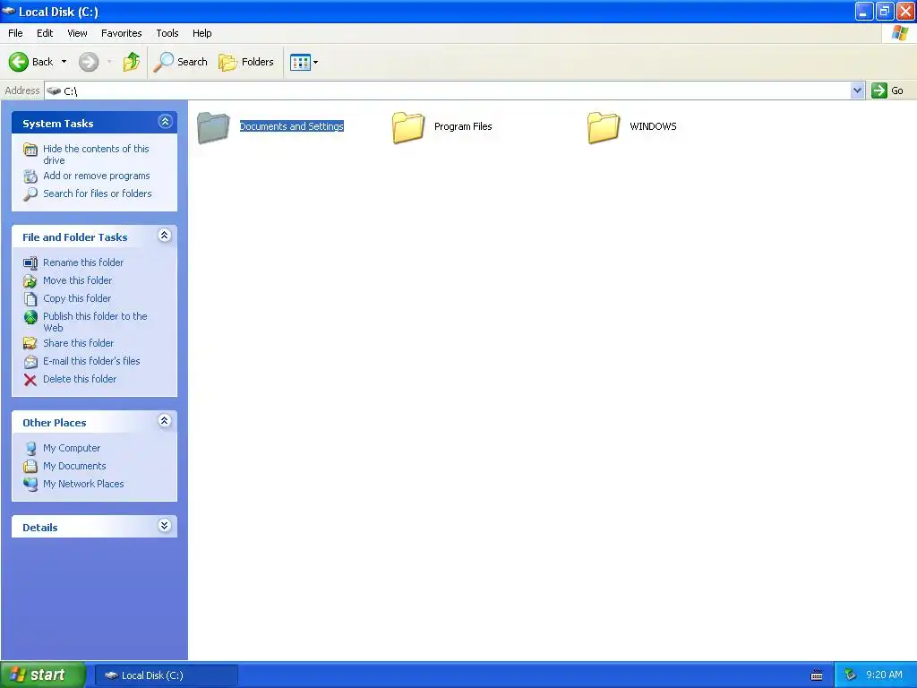This screenshot has height=688, width=917.
Task: Click Share this folder link
Action: [x=79, y=343]
